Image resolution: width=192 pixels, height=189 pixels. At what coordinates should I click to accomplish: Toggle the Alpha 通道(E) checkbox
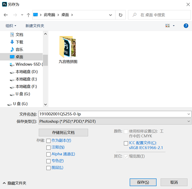(x=48, y=154)
